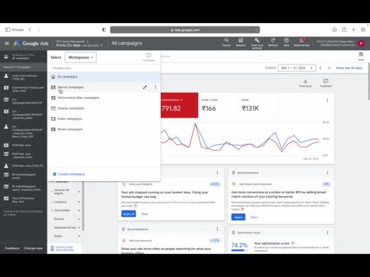Select Smart campaigns workspace
370x277 pixels.
point(104,129)
